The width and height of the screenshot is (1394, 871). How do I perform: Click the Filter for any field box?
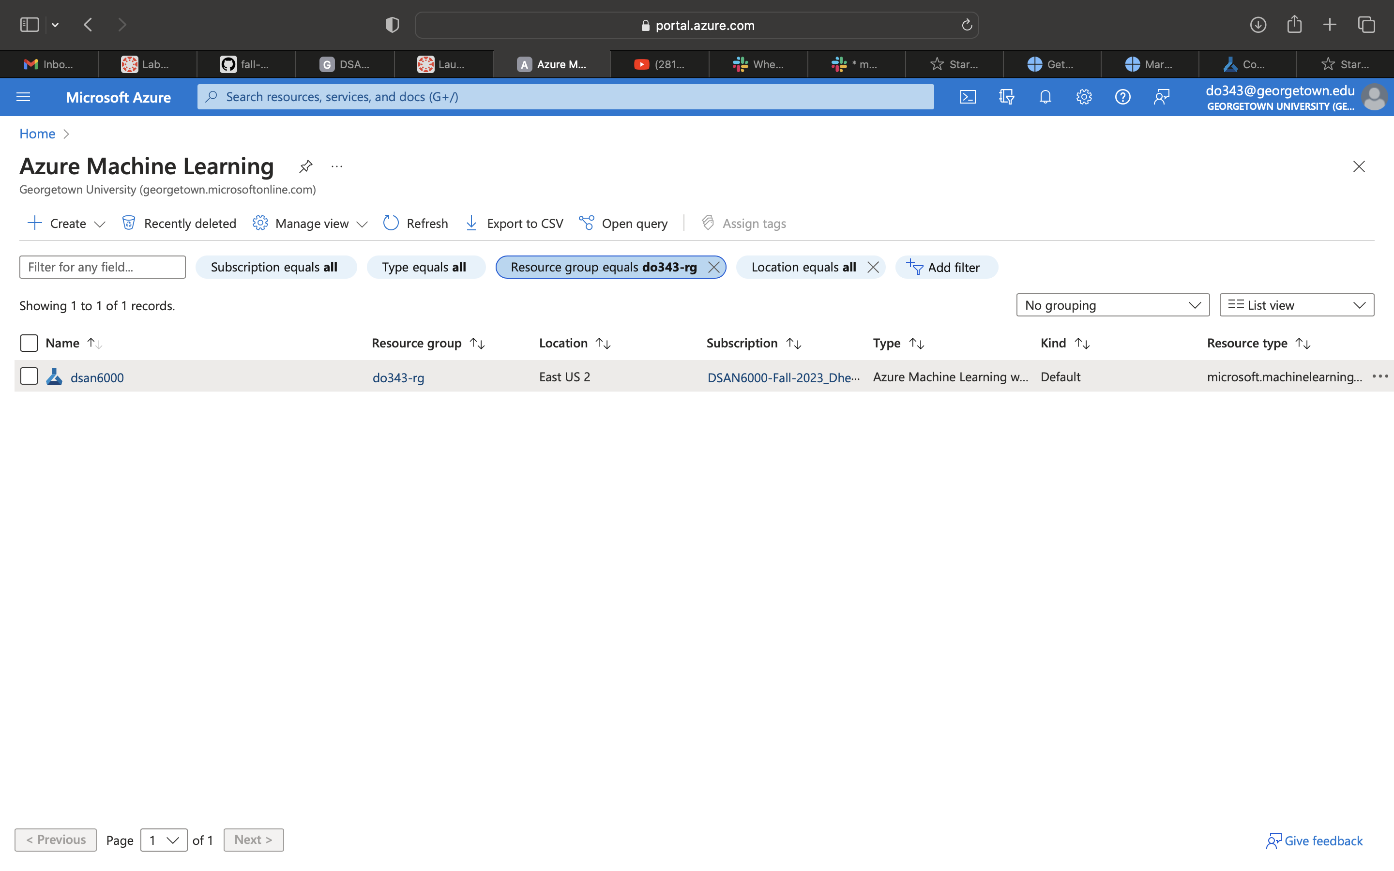point(102,267)
